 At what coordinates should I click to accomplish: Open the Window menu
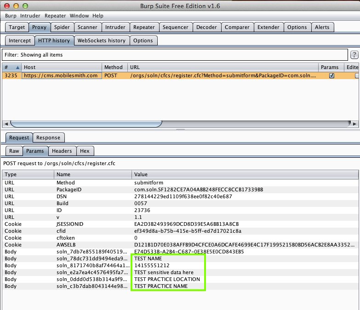(79, 16)
